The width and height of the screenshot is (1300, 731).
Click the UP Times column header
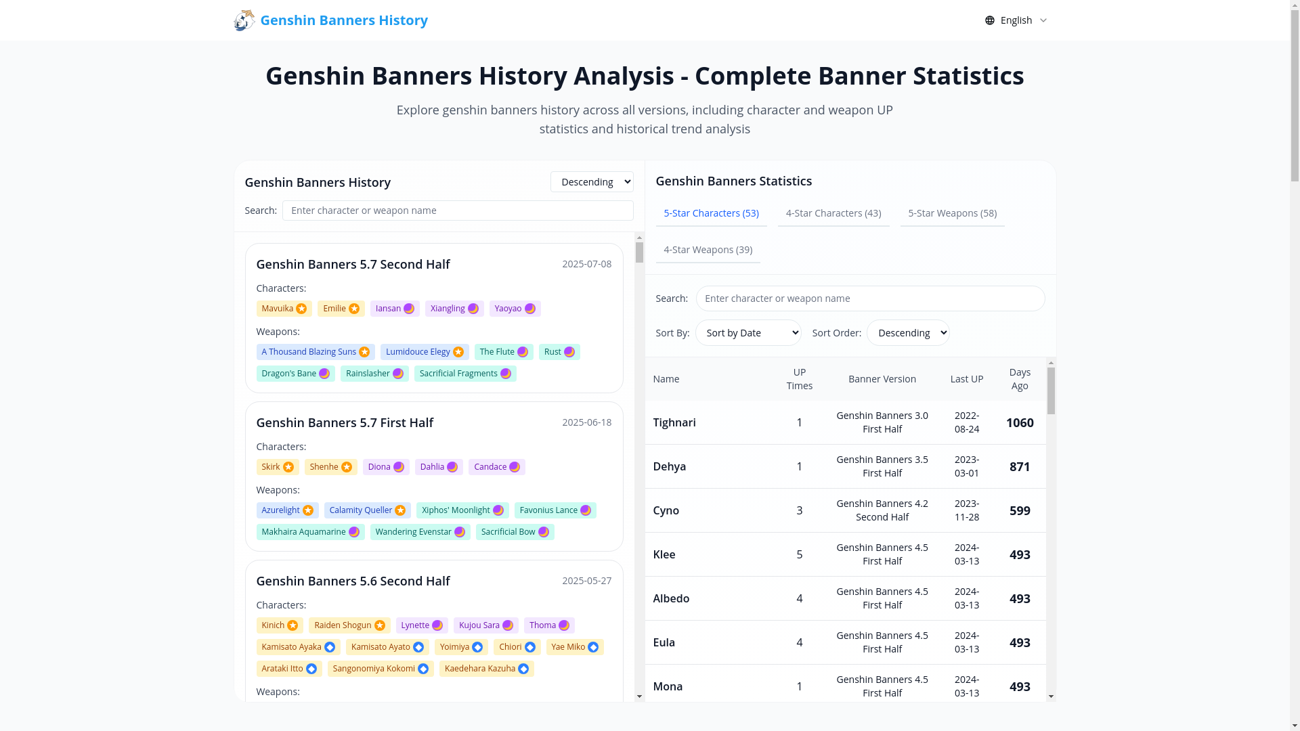pyautogui.click(x=799, y=379)
